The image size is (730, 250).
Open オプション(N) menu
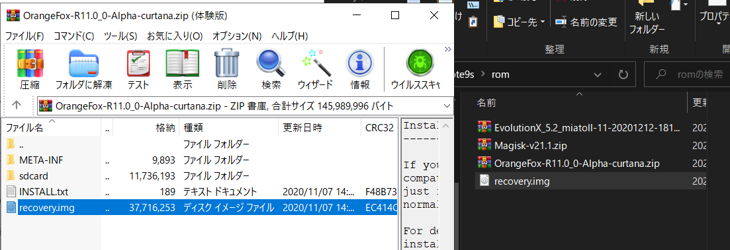coord(237,36)
